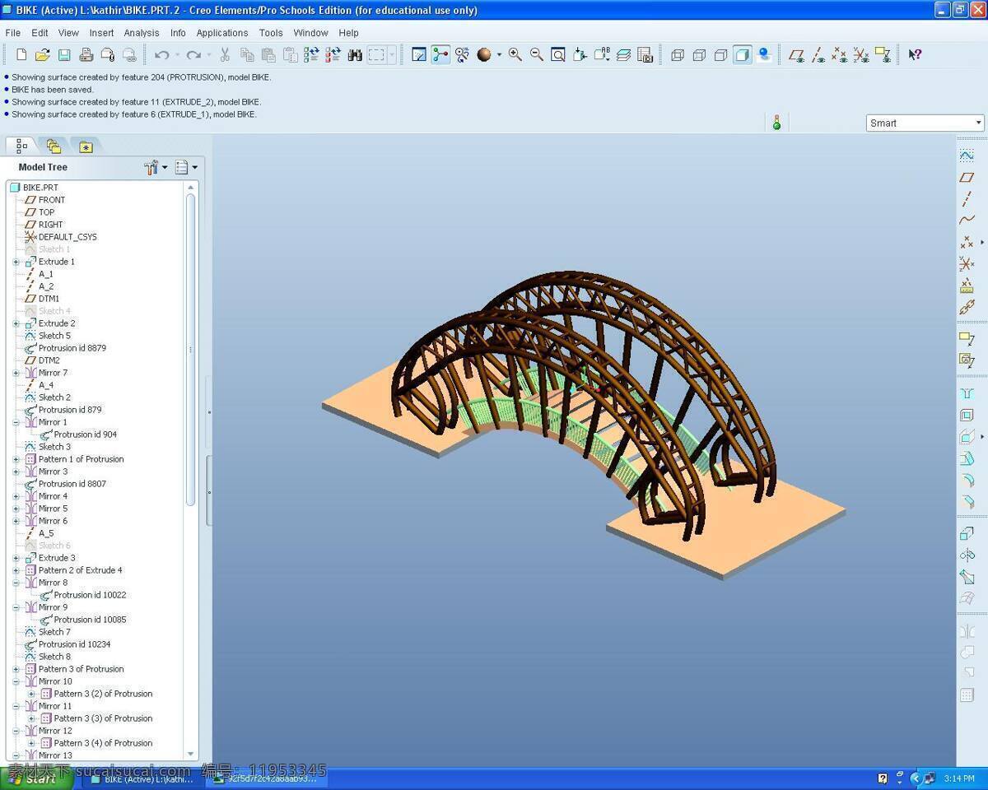Viewport: 988px width, 790px height.
Task: Select BIKE.PRT root in model tree
Action: 40,188
